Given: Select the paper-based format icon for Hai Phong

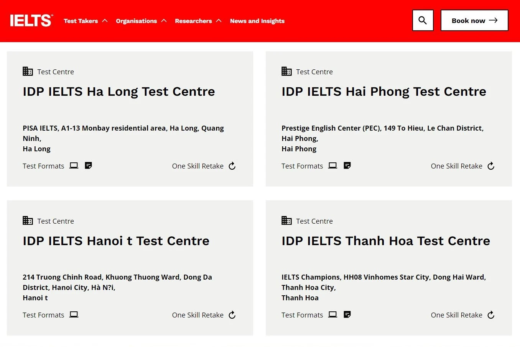Looking at the screenshot, I should (x=347, y=165).
